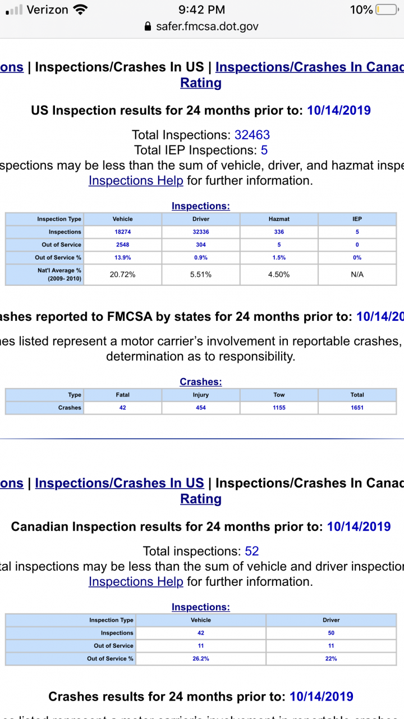This screenshot has height=719, width=404.
Task: Click the Fatal crashes count 42
Action: click(122, 408)
